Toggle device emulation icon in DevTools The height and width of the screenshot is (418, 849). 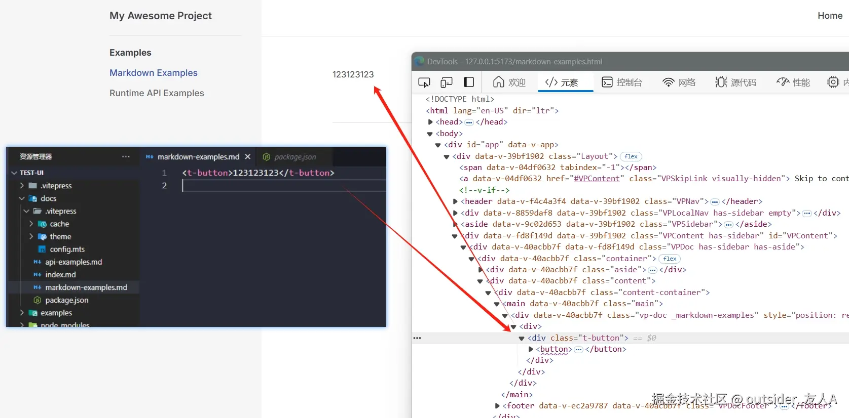tap(447, 82)
